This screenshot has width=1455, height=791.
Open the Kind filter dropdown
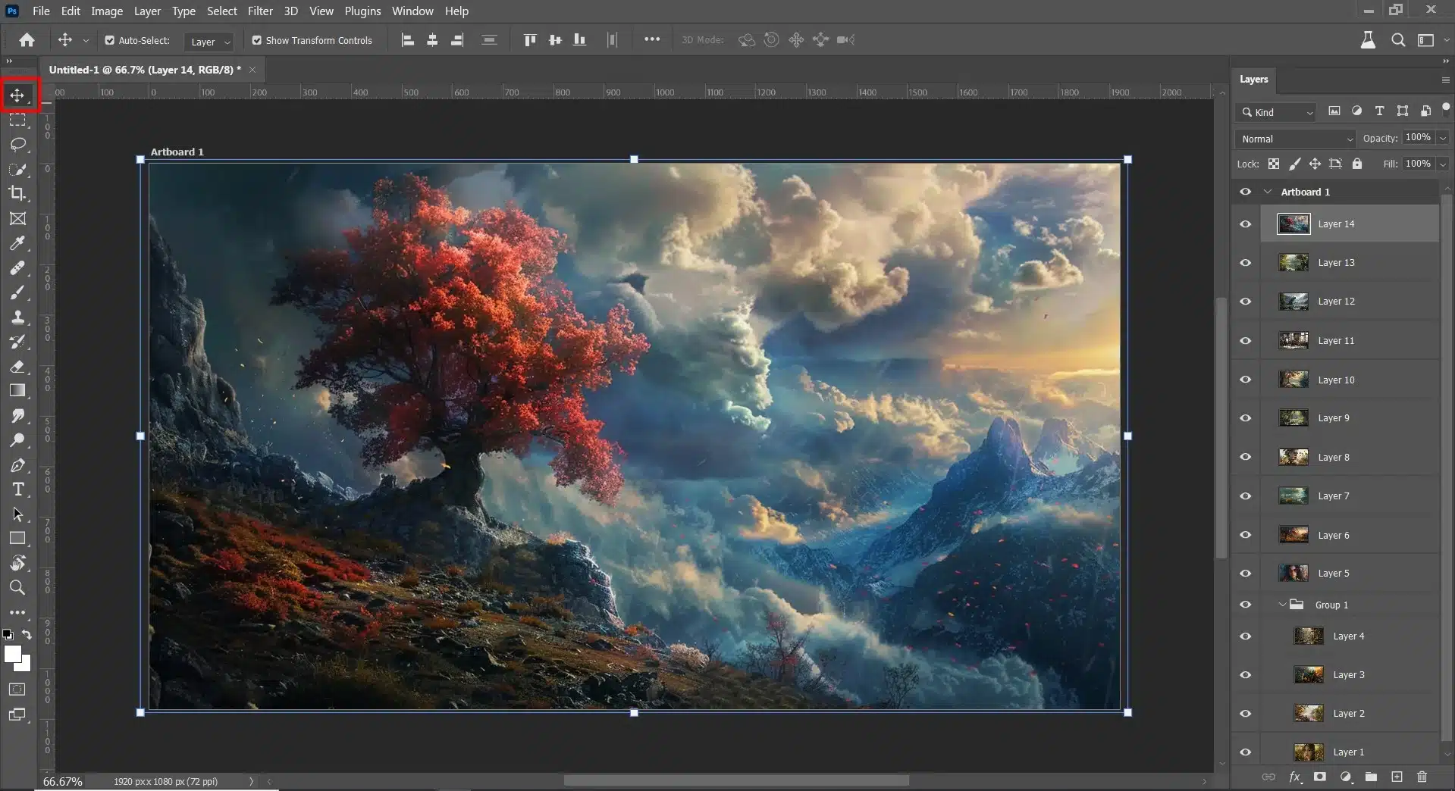[x=1277, y=112]
